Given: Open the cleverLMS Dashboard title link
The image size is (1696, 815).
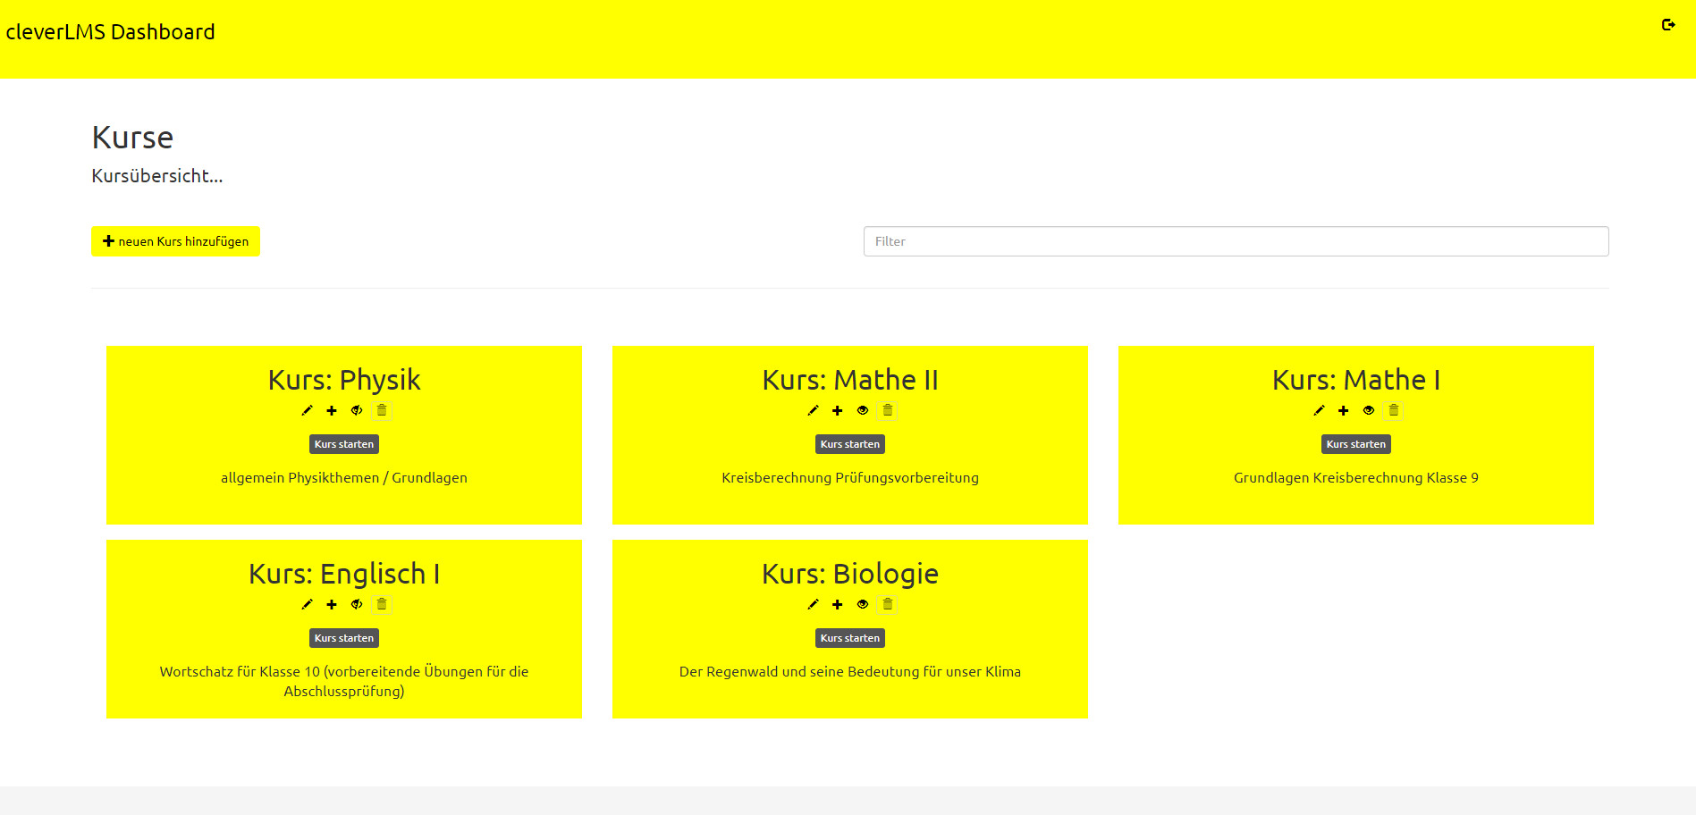Looking at the screenshot, I should 111,32.
